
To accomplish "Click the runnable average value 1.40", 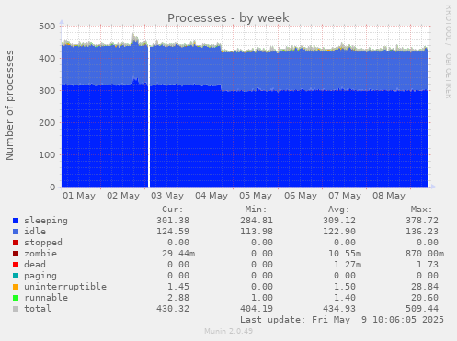I will point(345,298).
